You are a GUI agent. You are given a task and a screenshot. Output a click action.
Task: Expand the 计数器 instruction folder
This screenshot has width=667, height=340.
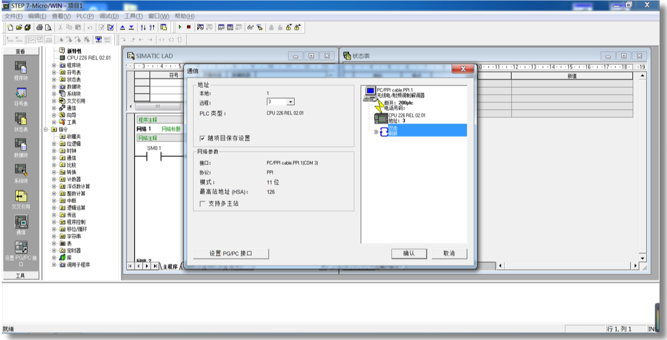[x=54, y=179]
